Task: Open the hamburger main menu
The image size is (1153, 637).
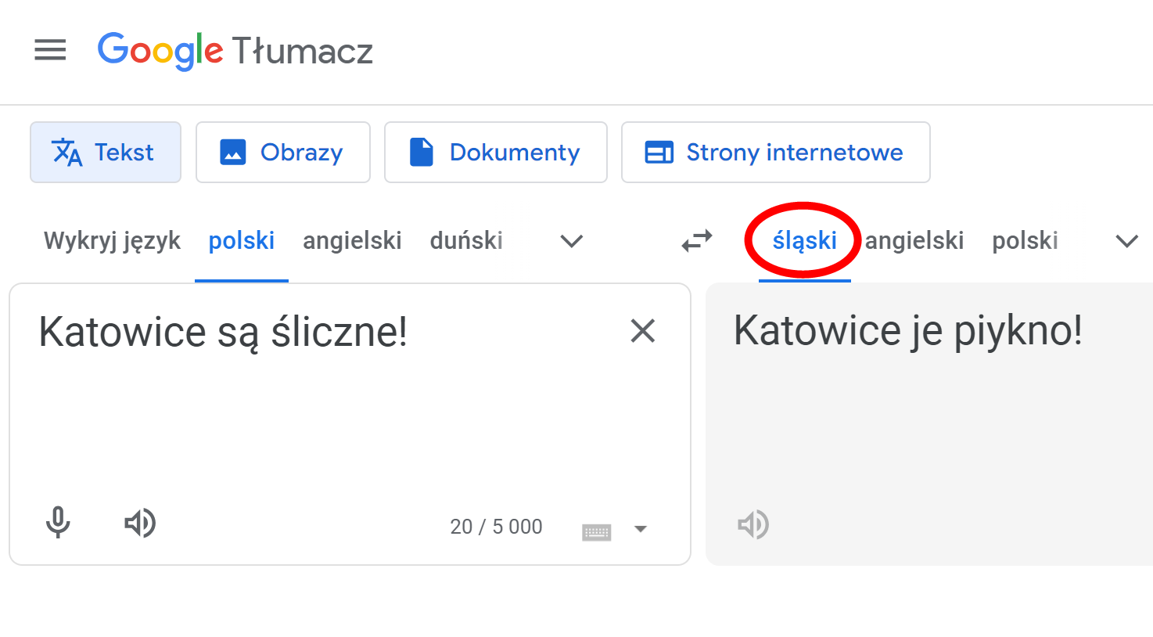Action: pos(50,50)
